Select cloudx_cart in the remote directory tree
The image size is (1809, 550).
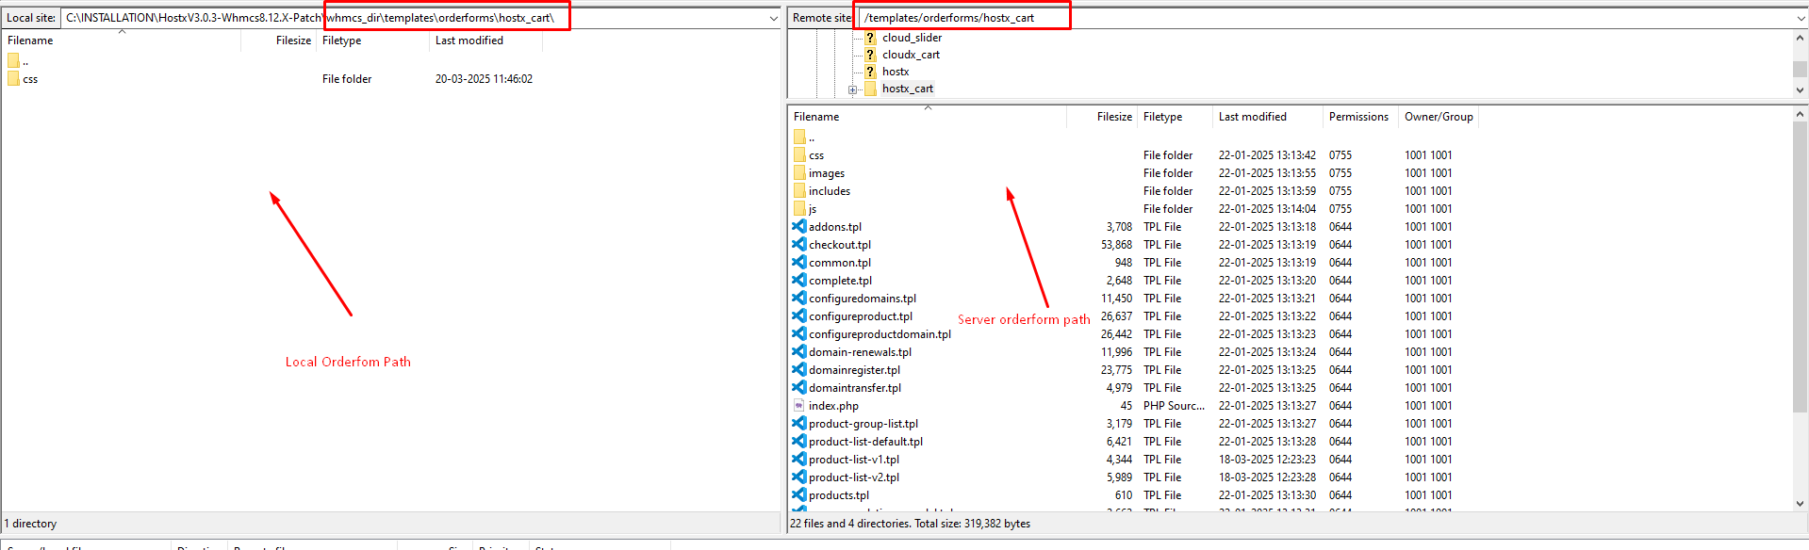(x=911, y=55)
